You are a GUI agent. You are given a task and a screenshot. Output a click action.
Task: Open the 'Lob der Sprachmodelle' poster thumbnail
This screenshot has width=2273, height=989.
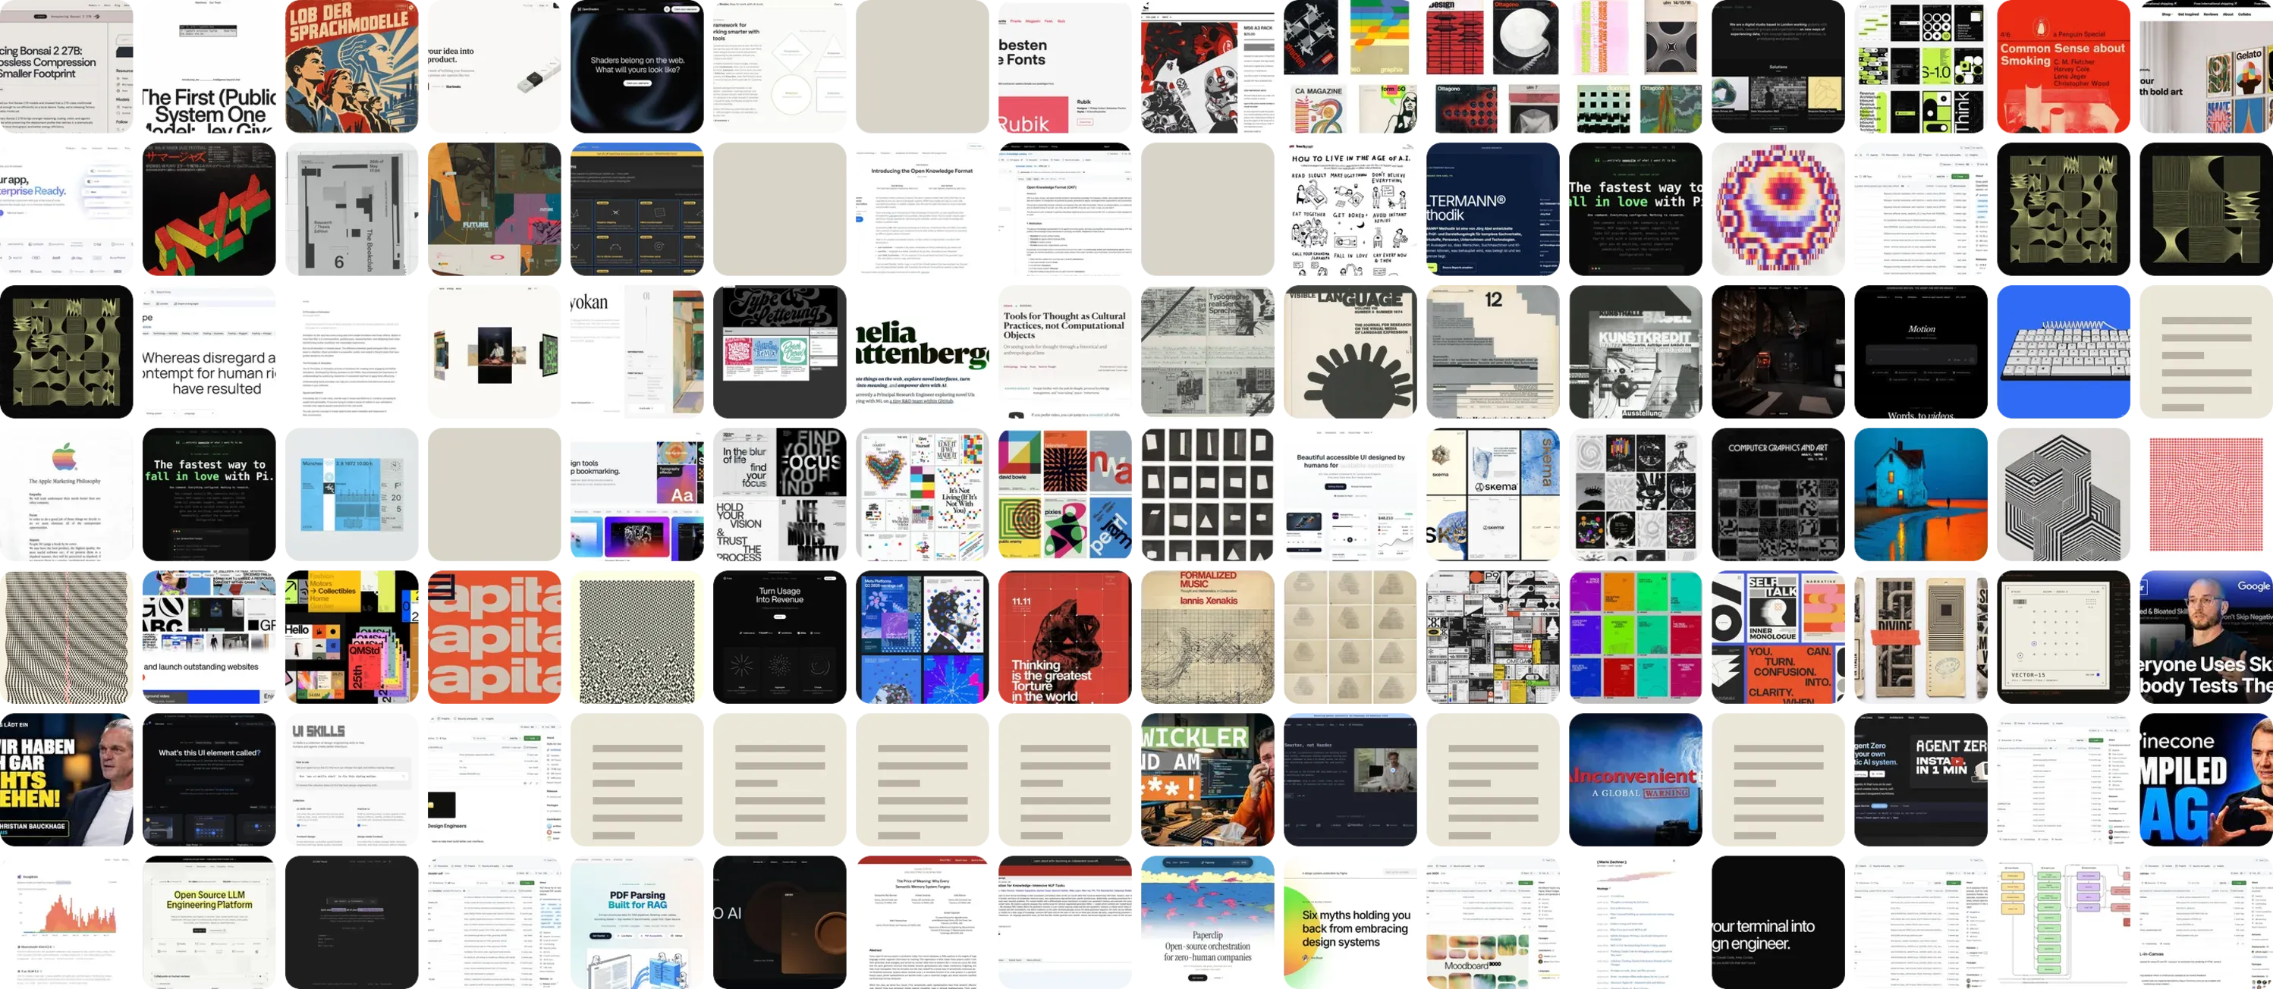coord(351,66)
